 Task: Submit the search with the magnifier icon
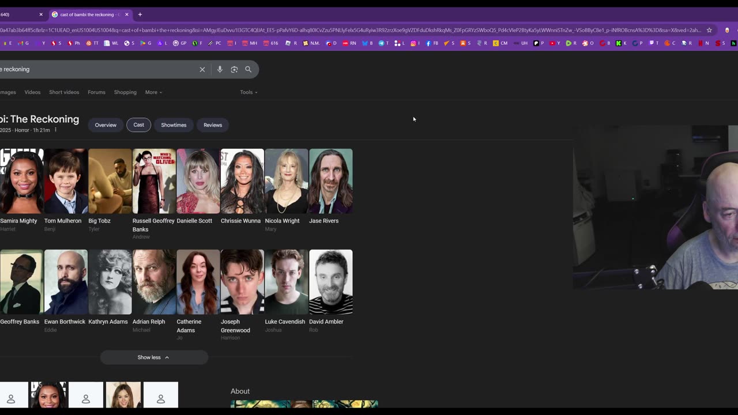[248, 69]
